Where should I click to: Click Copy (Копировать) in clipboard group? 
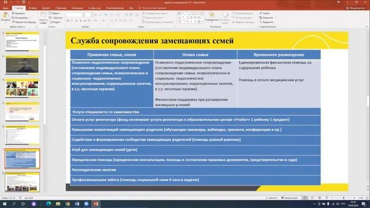click(x=20, y=18)
